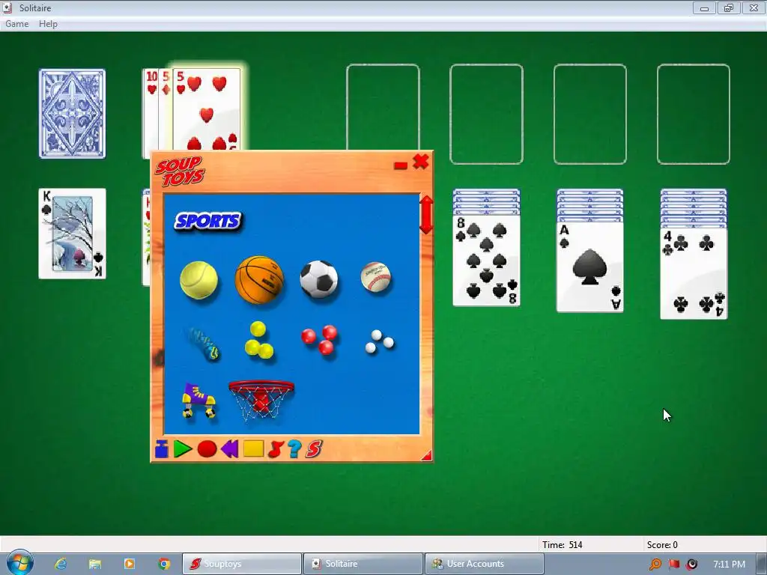Minimize the Souptoys toy box with red dash
This screenshot has width=767, height=575.
(401, 165)
